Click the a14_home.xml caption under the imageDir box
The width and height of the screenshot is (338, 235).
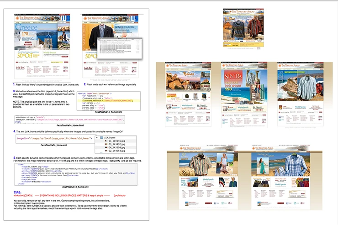pos(54,145)
